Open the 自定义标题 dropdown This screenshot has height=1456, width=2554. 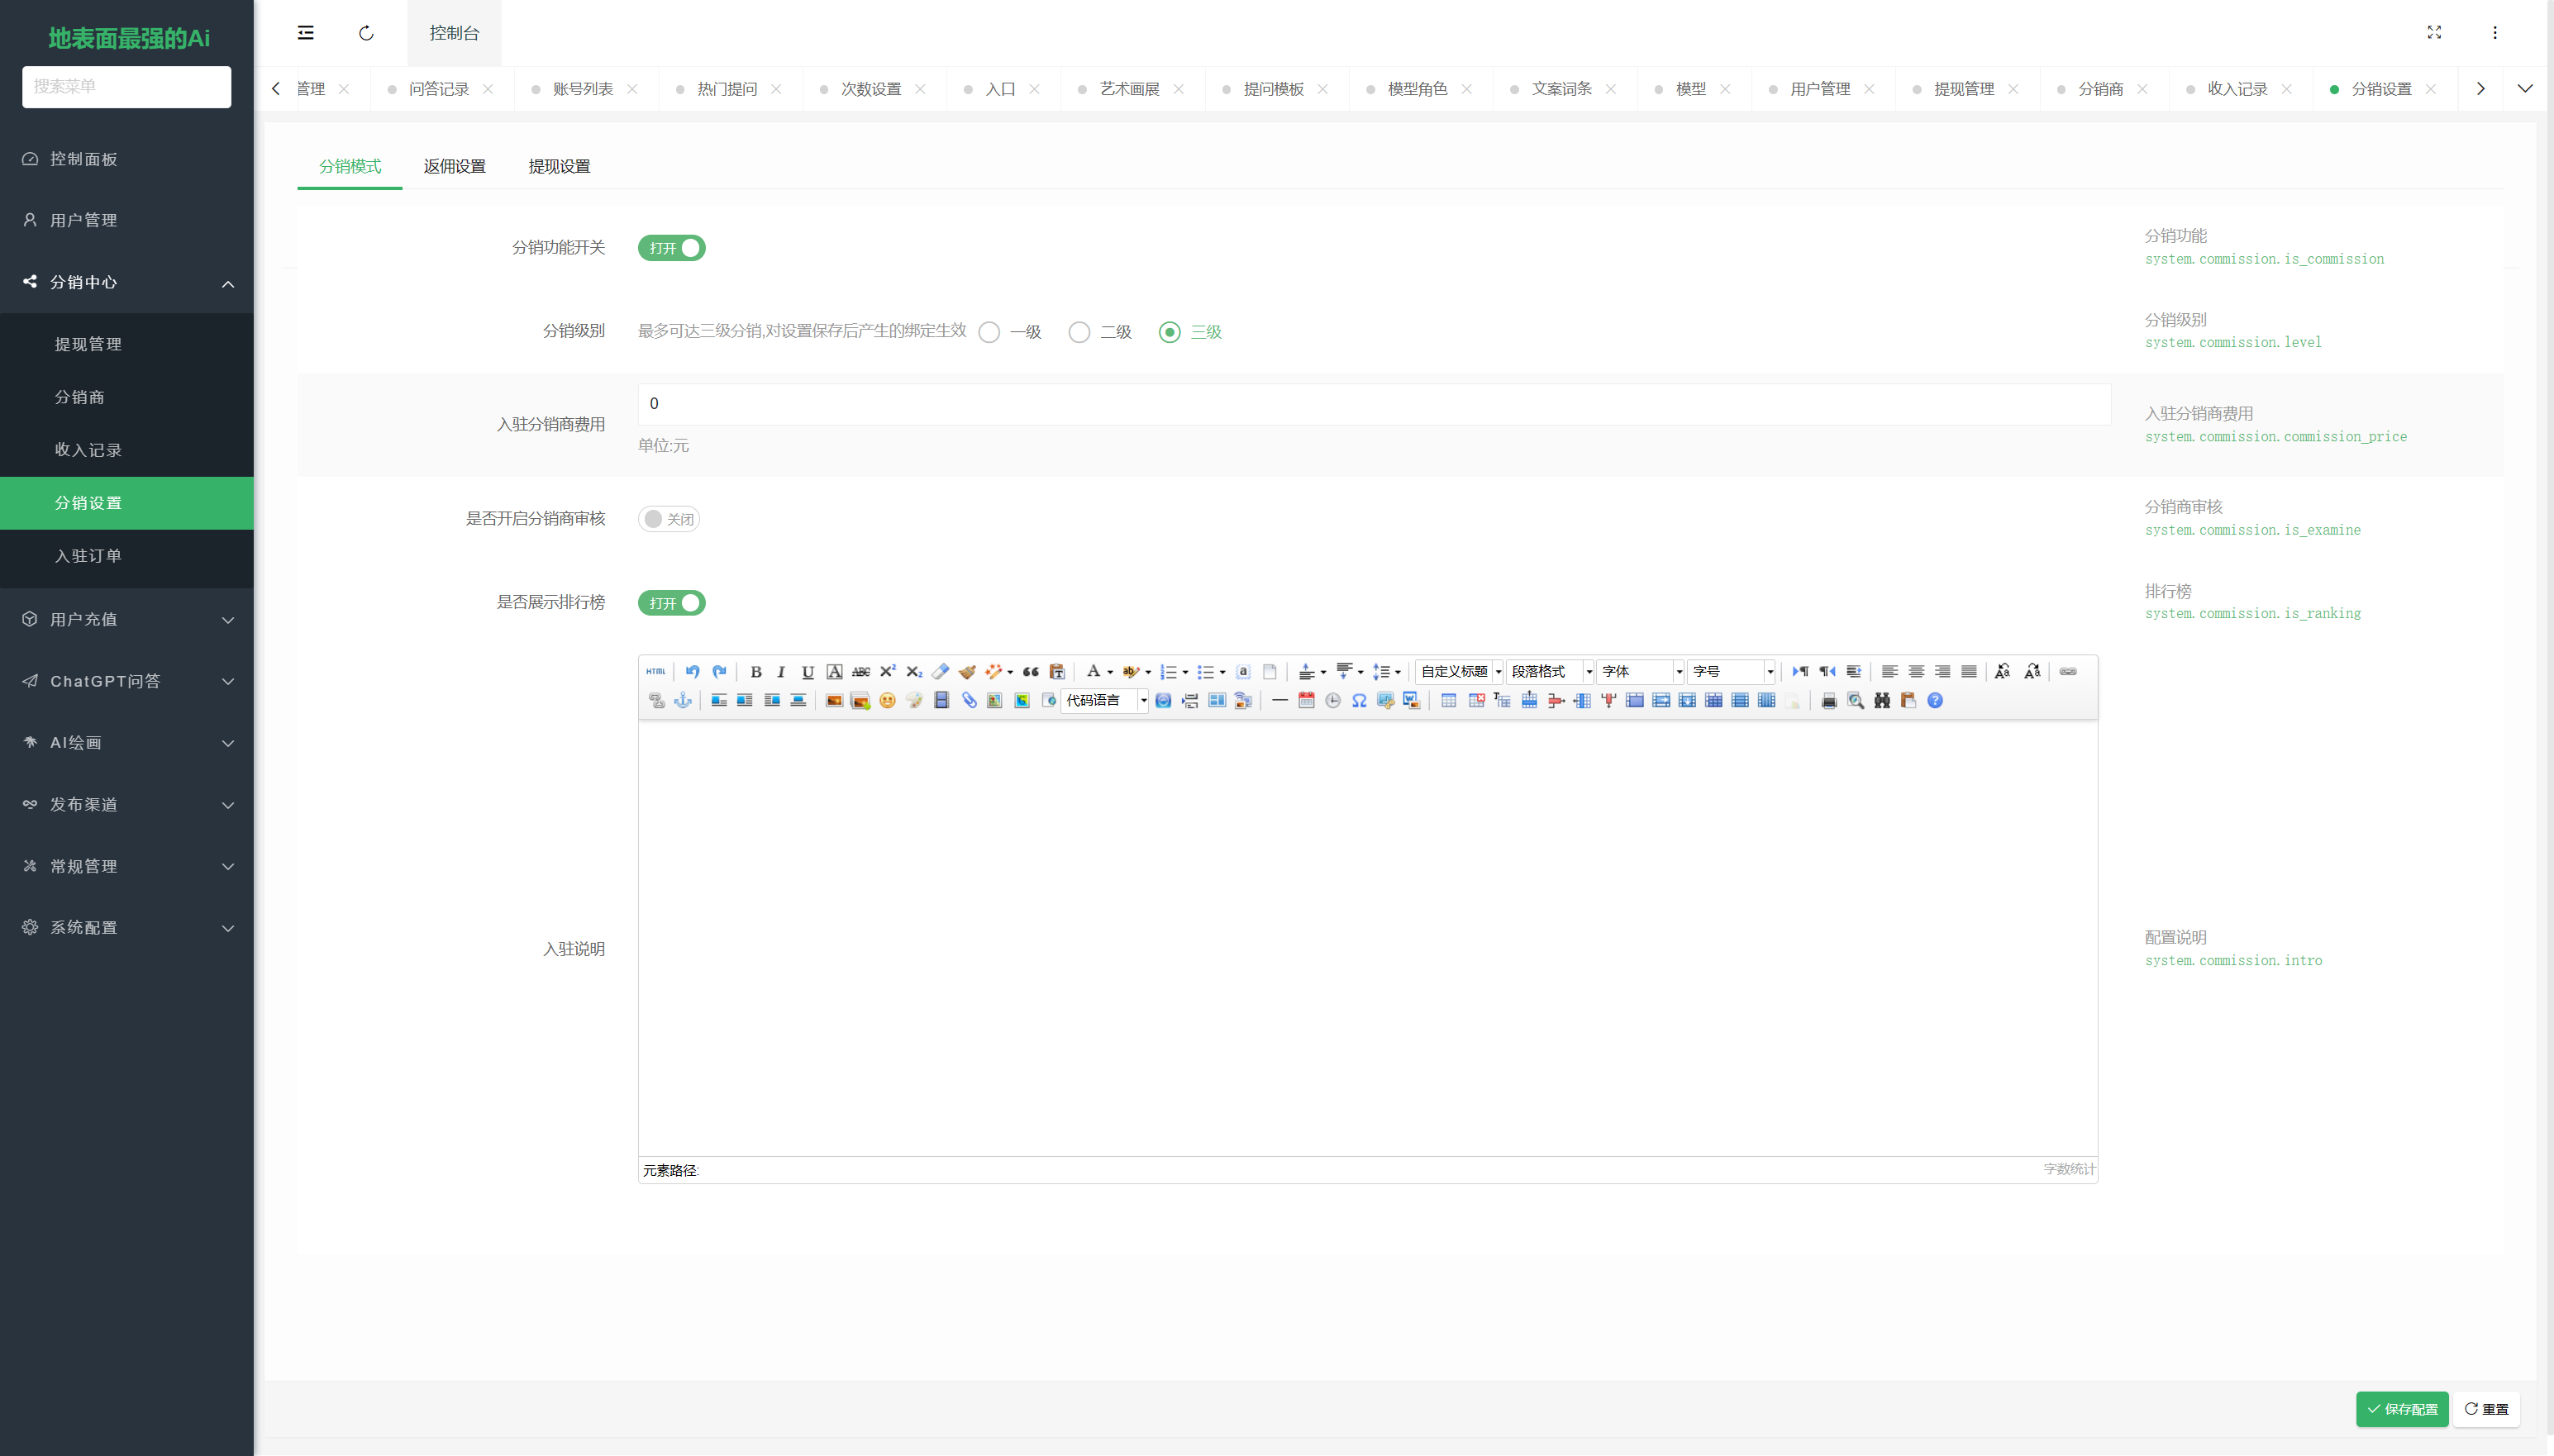(x=1459, y=672)
